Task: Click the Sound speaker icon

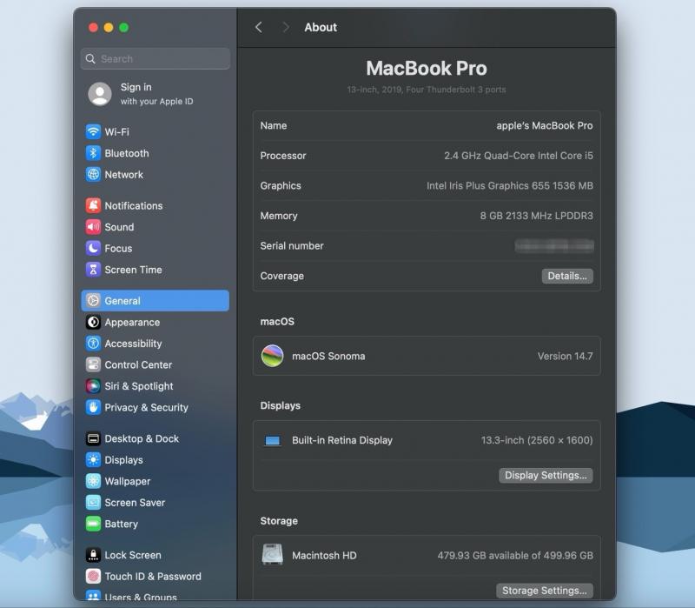Action: coord(93,227)
